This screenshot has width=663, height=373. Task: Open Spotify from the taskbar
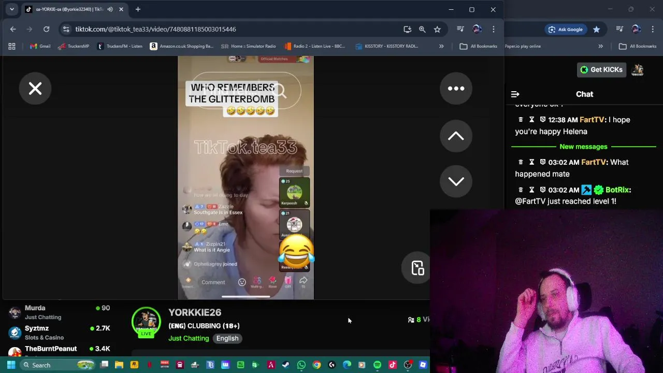(377, 365)
